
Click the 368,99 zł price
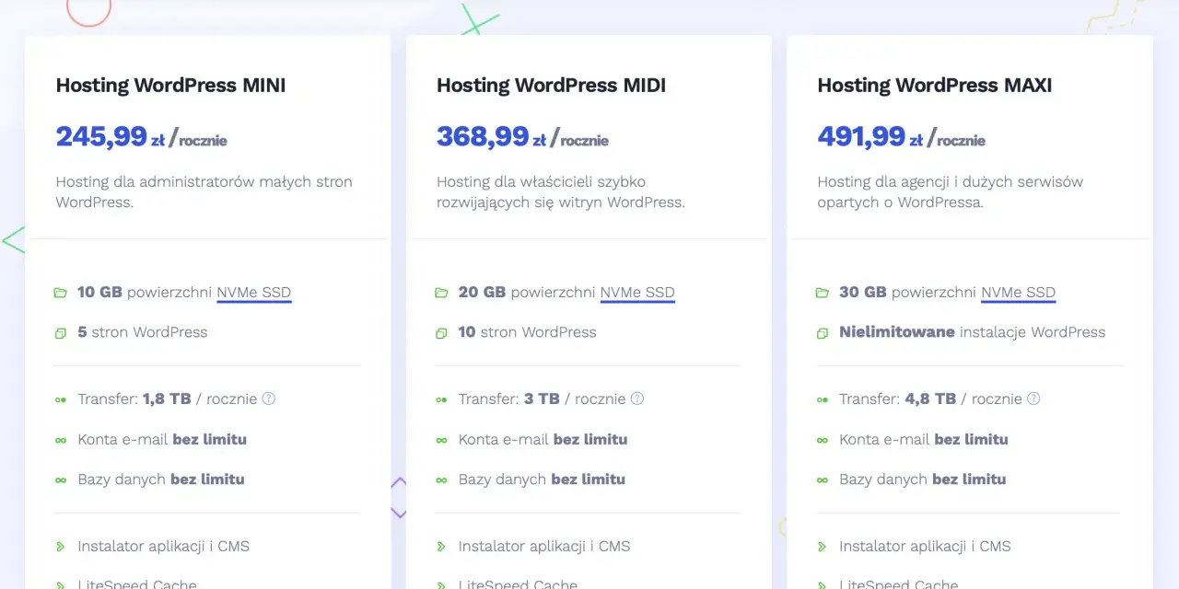click(491, 137)
